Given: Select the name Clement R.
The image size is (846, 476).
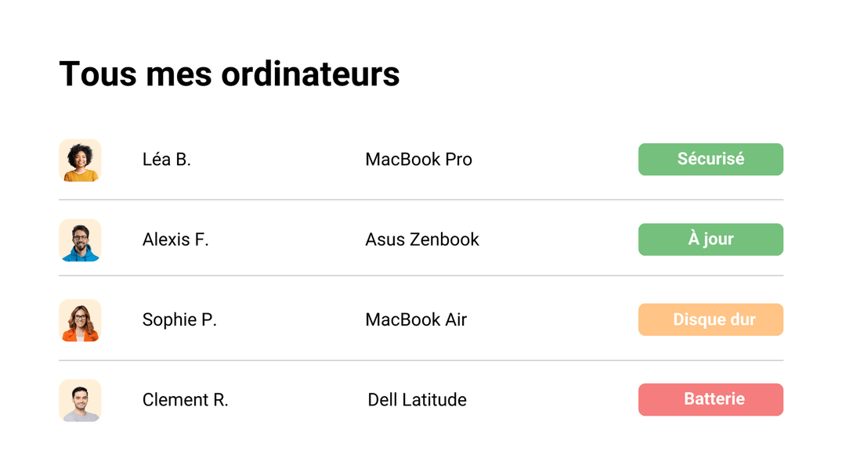Looking at the screenshot, I should point(185,399).
